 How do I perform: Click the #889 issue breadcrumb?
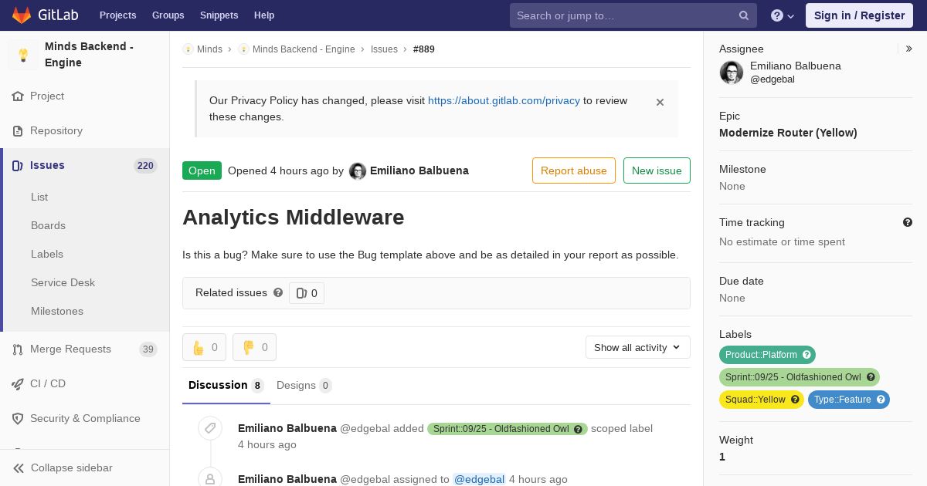pos(424,49)
